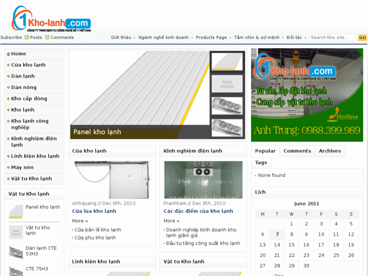368x276 pixels.
Task: Open the Đối tác menu item
Action: tap(294, 37)
